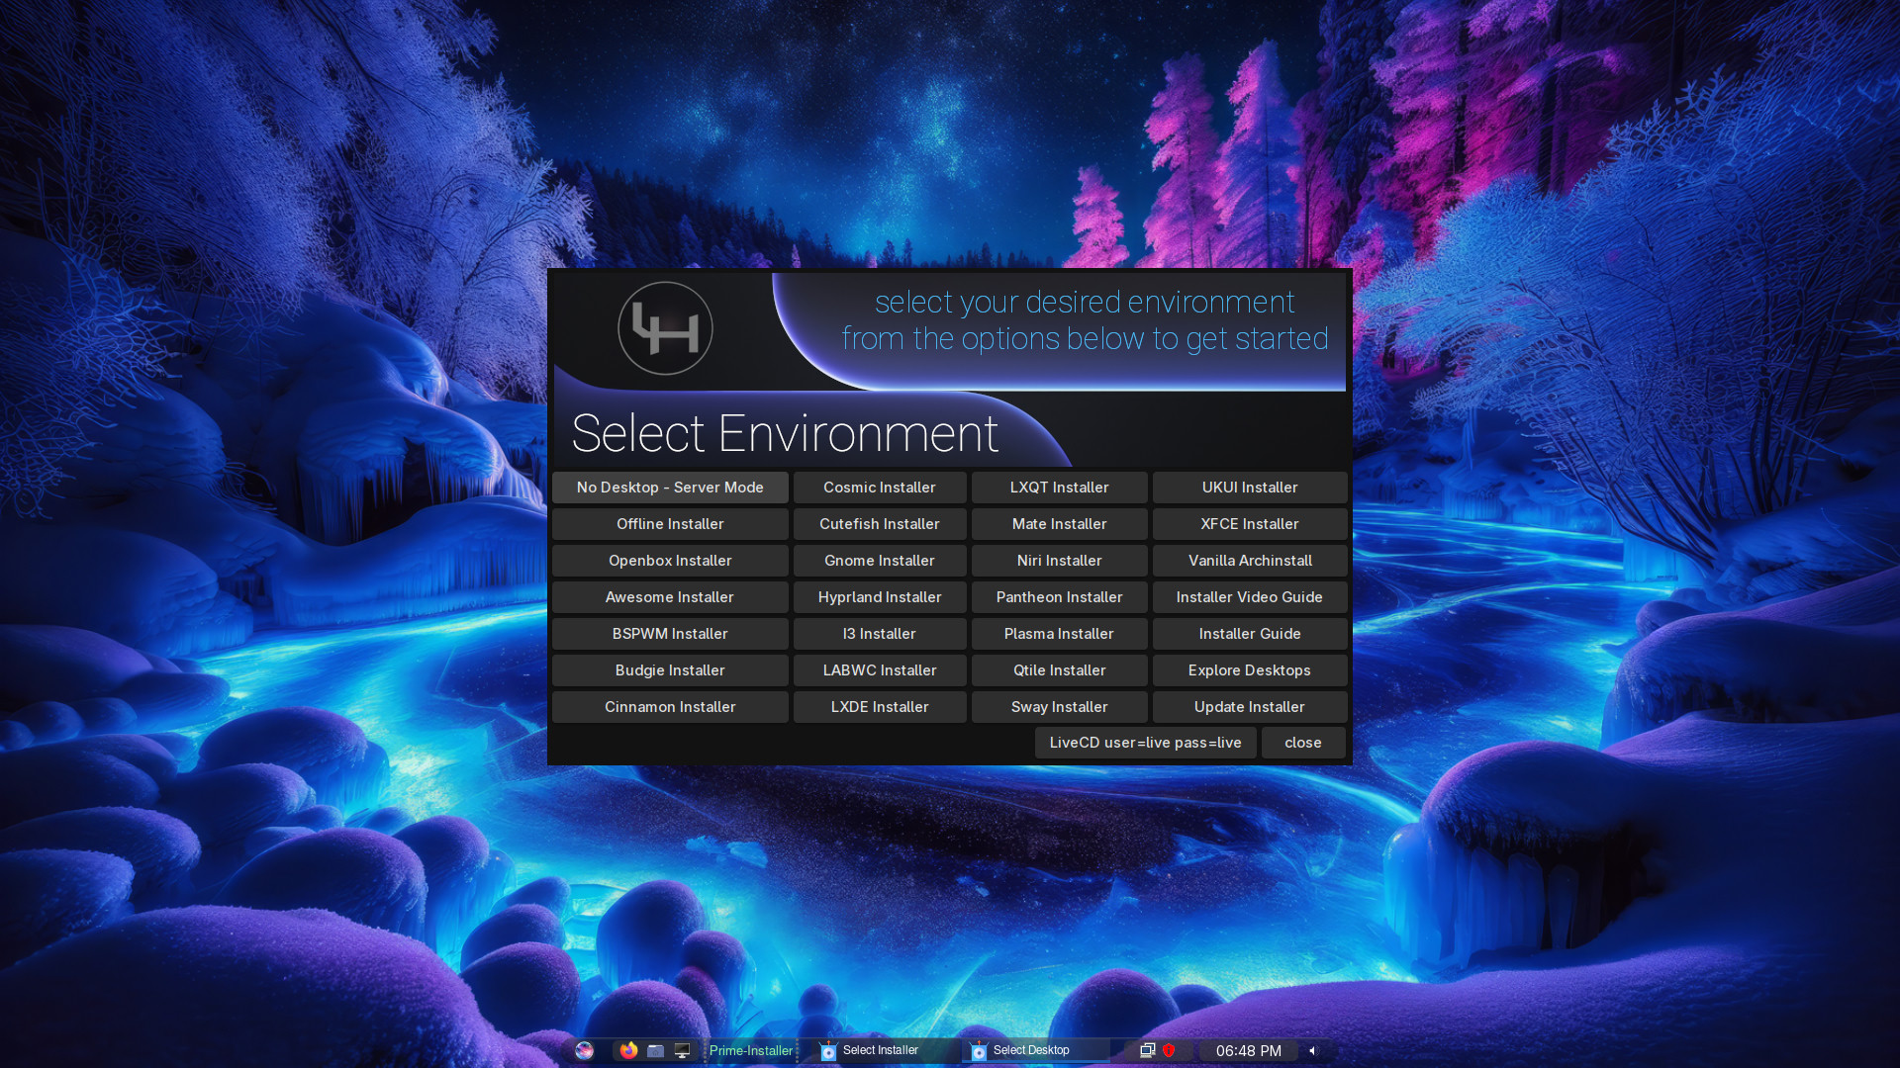Image resolution: width=1900 pixels, height=1068 pixels.
Task: Switch to Select Installer taskbar window
Action: click(x=879, y=1050)
